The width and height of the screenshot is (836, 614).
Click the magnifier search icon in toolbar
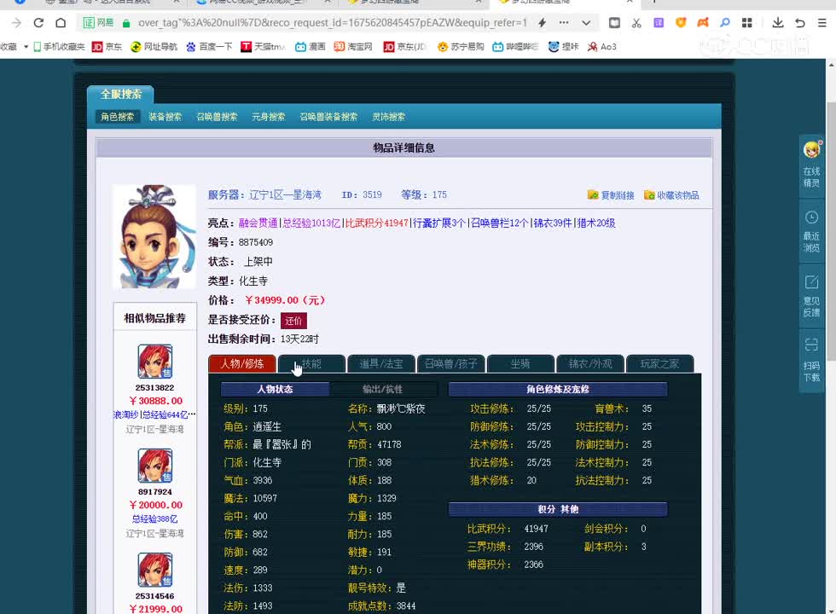tap(723, 24)
